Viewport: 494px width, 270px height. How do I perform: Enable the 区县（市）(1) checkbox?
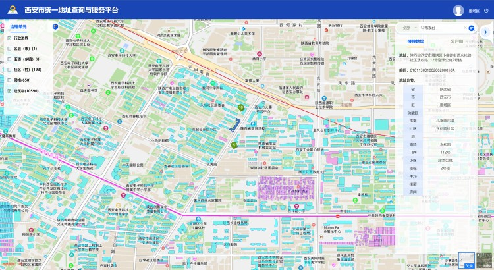[10, 49]
